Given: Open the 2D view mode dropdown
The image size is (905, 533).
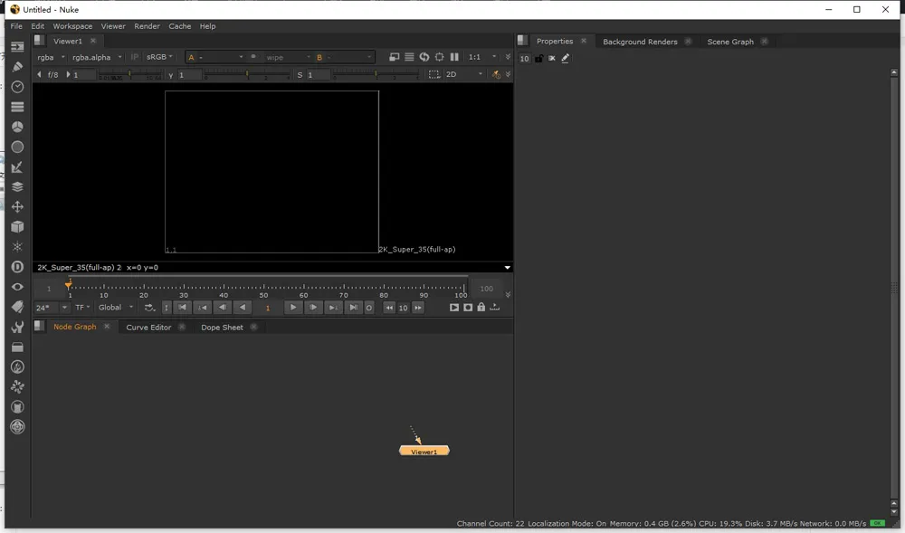Looking at the screenshot, I should point(464,75).
